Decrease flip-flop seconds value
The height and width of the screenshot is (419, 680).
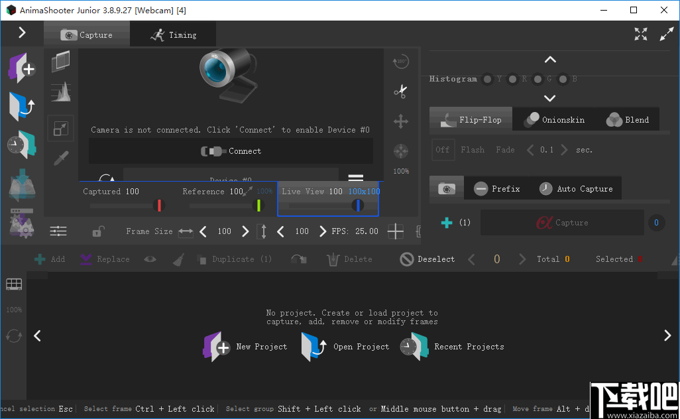pyautogui.click(x=530, y=150)
